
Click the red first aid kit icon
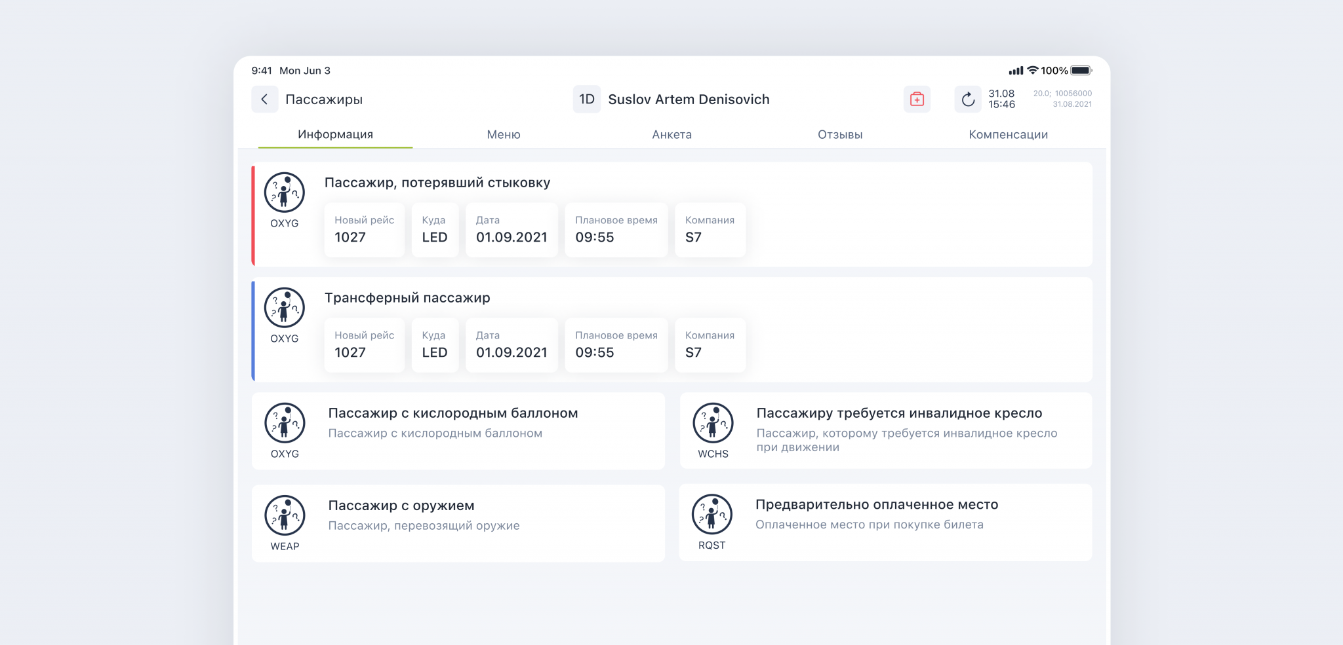point(917,99)
